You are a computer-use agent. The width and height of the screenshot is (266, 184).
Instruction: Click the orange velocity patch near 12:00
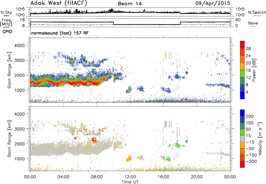(x=129, y=158)
